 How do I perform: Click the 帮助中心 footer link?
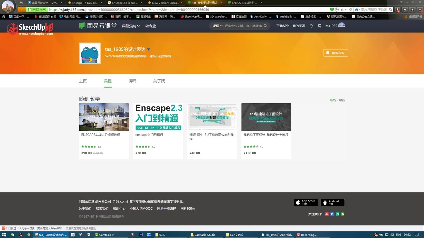[119, 209]
